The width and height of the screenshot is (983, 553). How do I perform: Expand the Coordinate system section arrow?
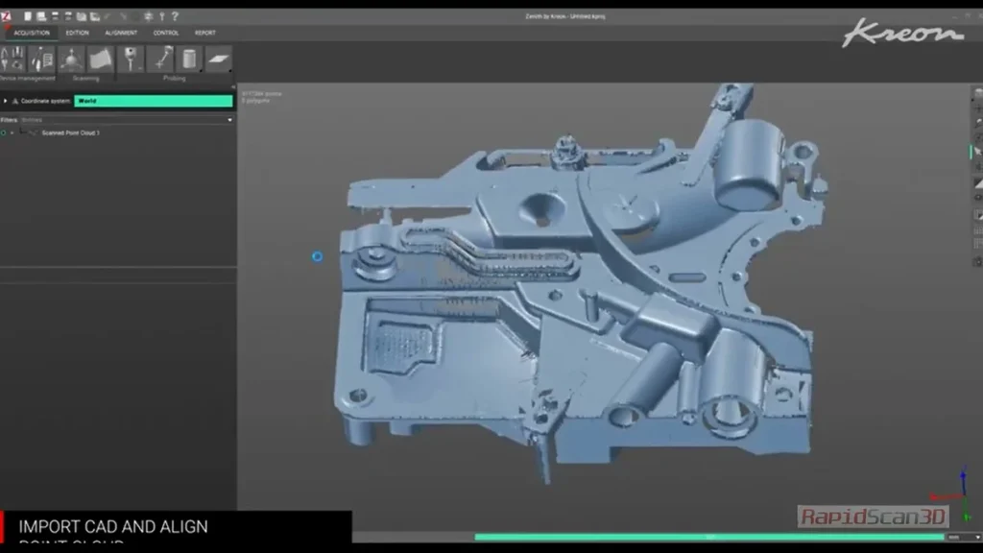[5, 101]
